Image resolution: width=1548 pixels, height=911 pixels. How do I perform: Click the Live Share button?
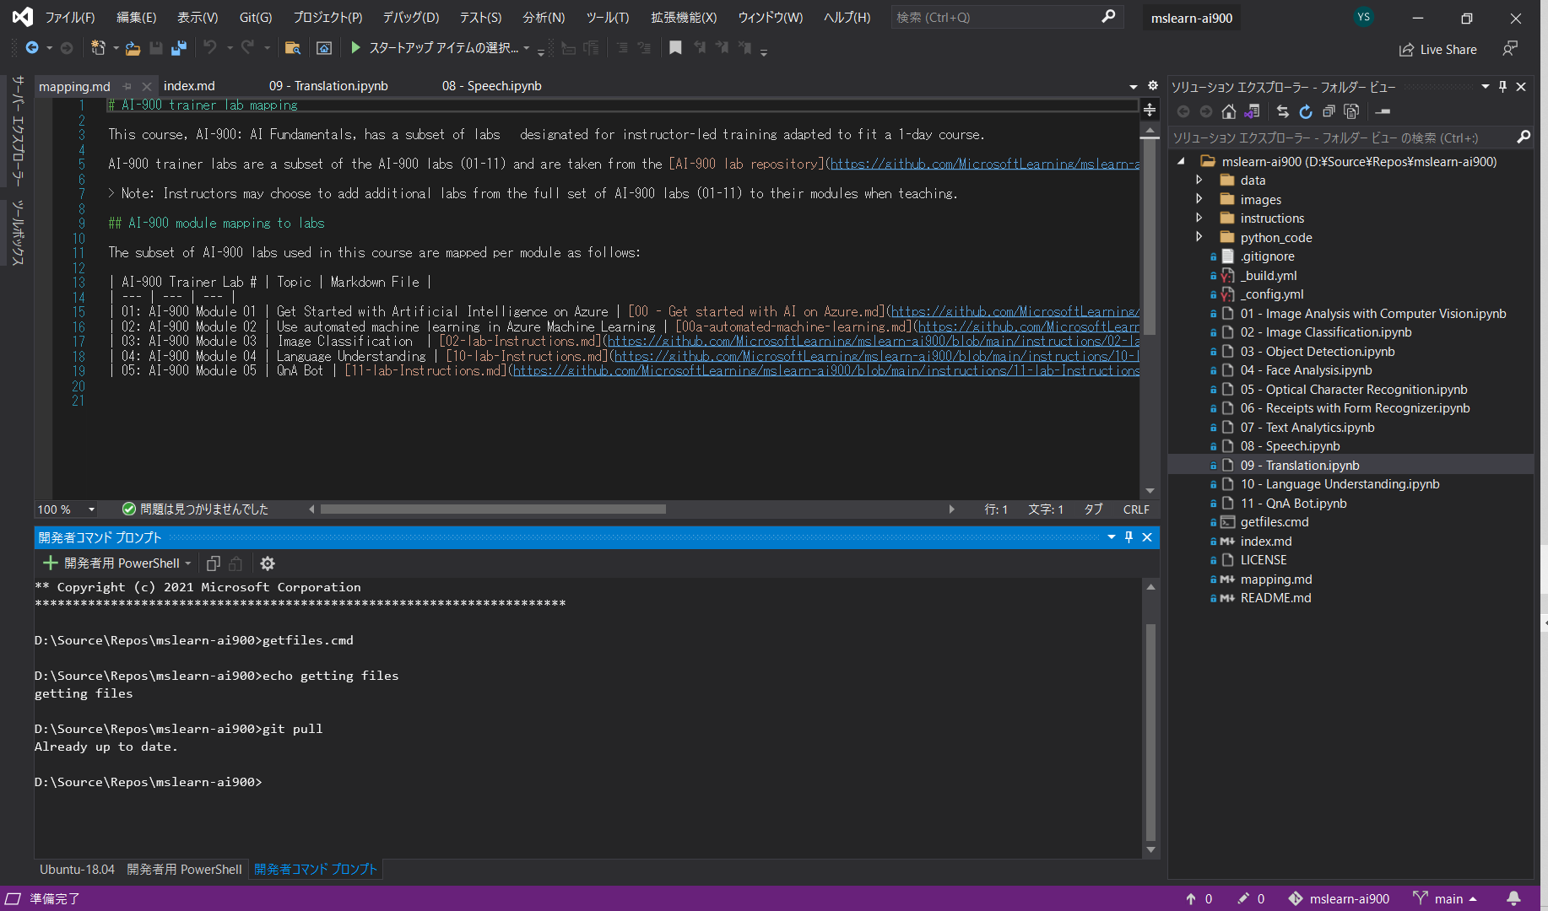(x=1438, y=50)
